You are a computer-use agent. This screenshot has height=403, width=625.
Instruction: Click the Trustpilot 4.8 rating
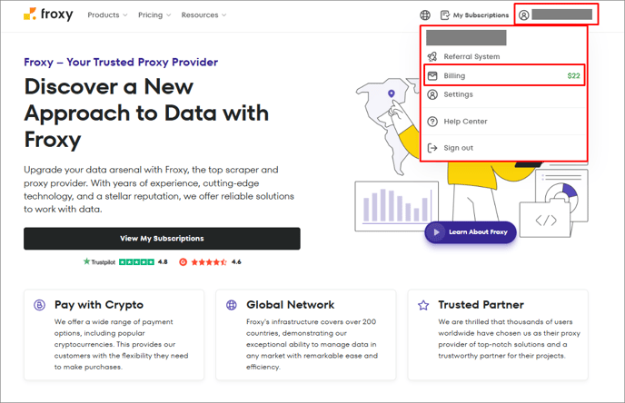(125, 261)
